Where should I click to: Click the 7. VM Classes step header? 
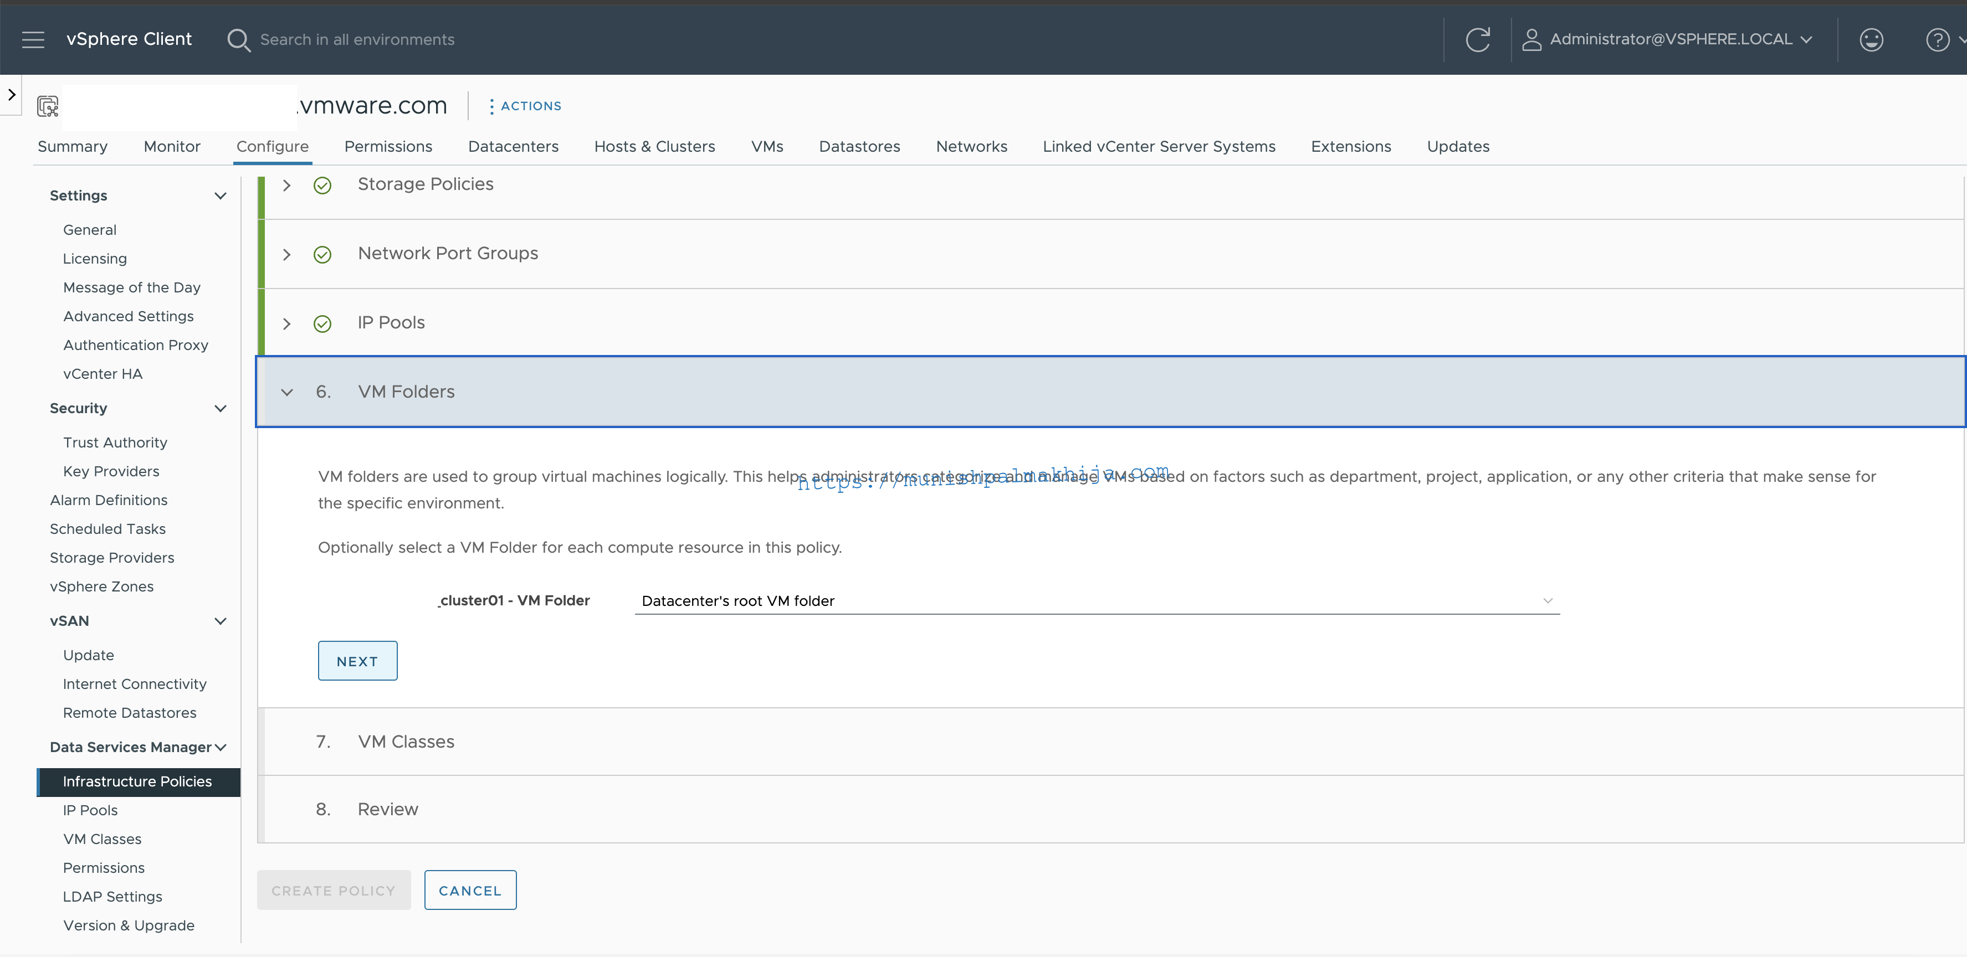pyautogui.click(x=1111, y=742)
